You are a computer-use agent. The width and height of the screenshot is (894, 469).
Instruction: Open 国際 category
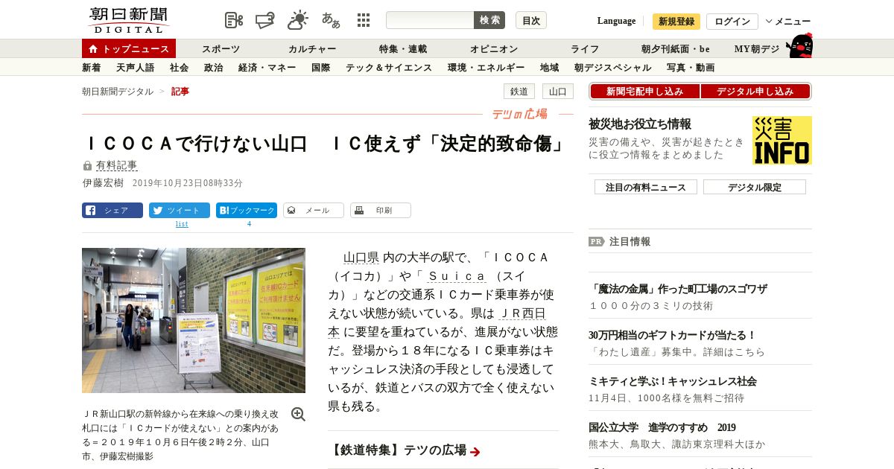point(321,68)
